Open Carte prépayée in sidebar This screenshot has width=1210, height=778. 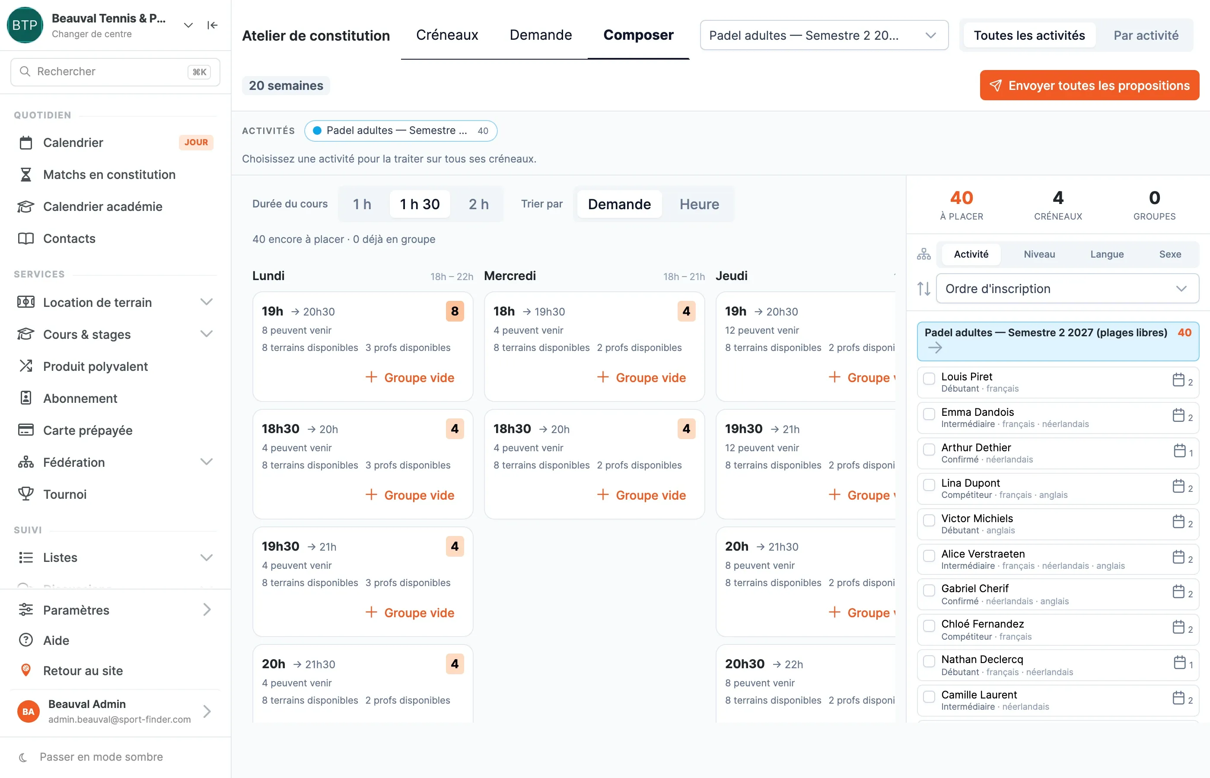pyautogui.click(x=115, y=430)
